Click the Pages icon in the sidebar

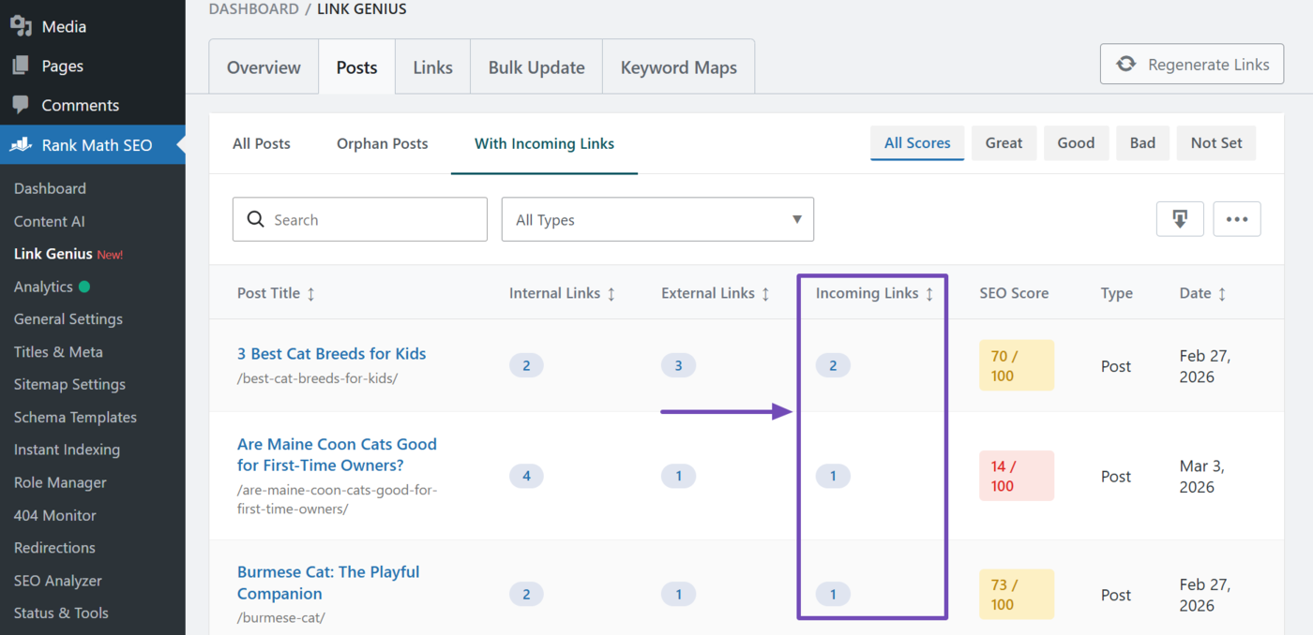point(20,65)
